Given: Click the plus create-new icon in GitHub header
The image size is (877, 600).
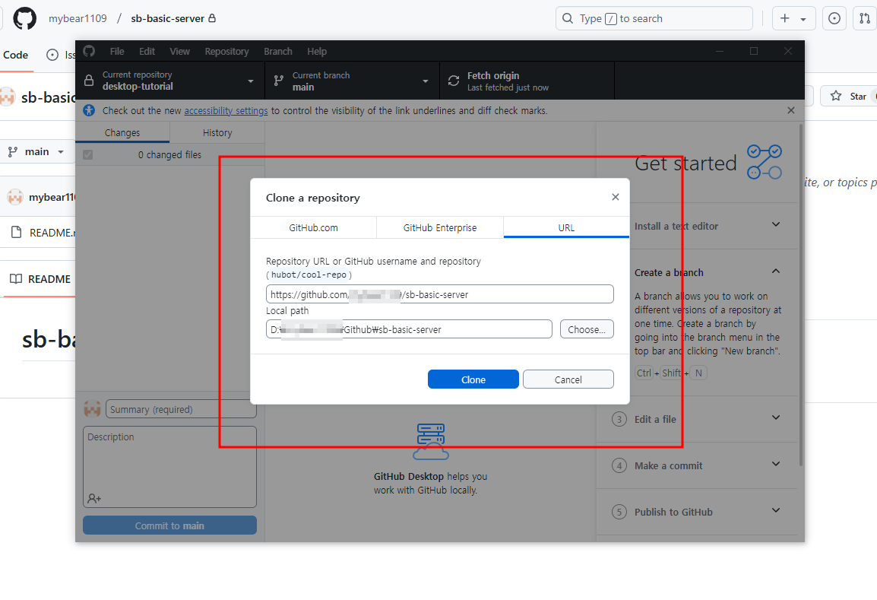Looking at the screenshot, I should pos(785,18).
